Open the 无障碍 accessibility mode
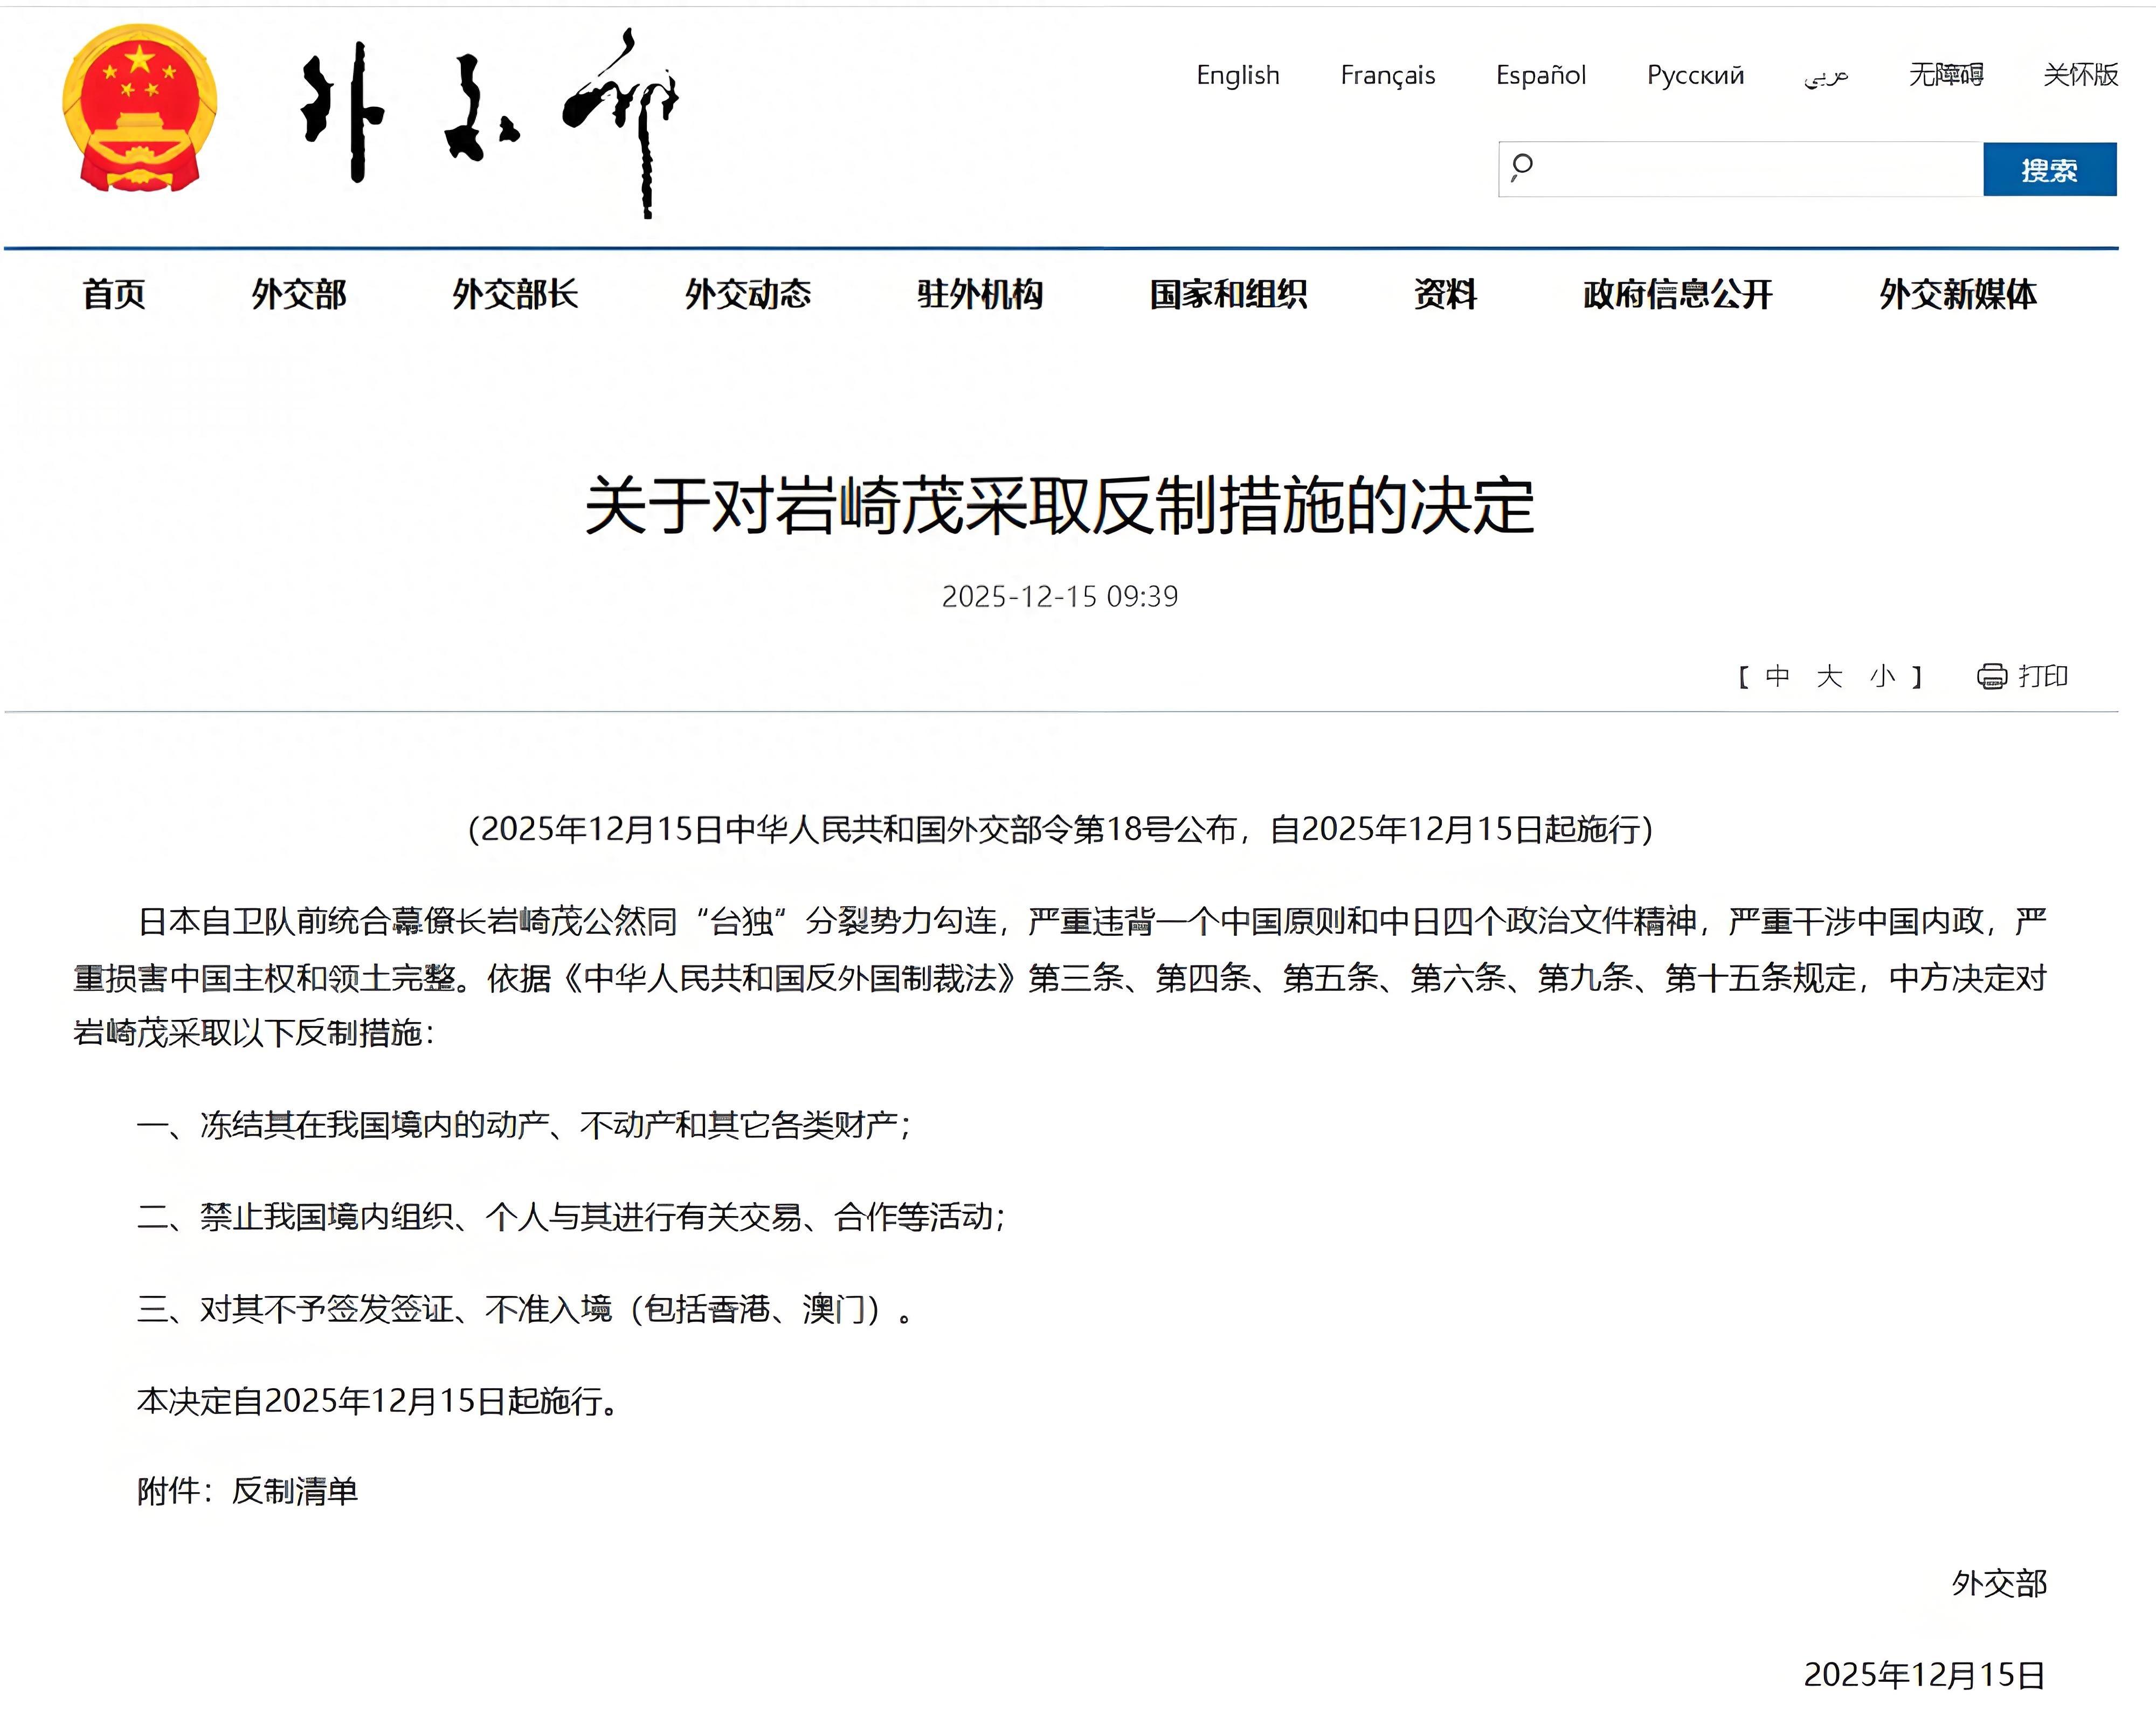The image size is (2156, 1725). pyautogui.click(x=1945, y=74)
